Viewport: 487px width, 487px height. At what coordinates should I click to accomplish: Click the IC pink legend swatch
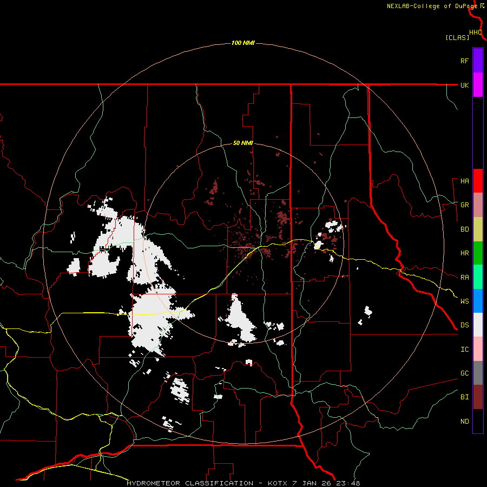point(478,349)
